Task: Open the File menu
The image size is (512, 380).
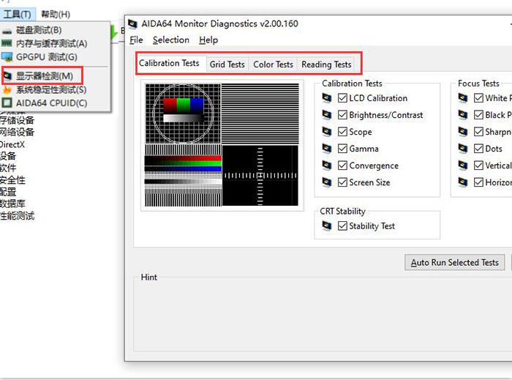Action: (x=136, y=40)
